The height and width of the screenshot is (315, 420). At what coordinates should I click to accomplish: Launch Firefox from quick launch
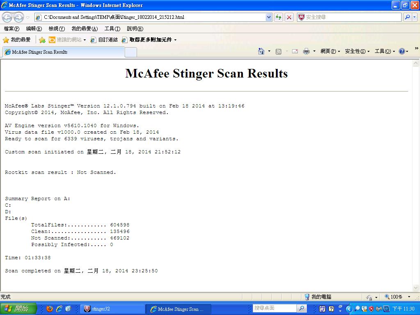tap(50, 309)
